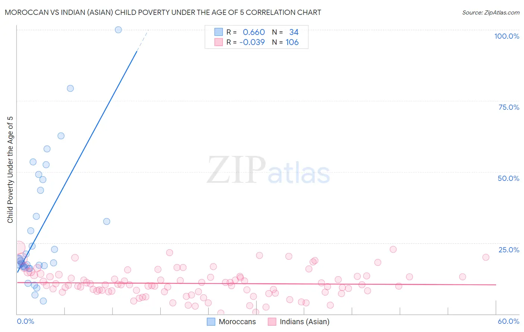
Task: Click the 75.0% y-axis label
Action: (508, 107)
